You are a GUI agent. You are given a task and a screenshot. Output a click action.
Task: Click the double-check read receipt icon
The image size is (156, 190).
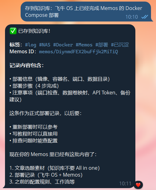tap(145, 17)
